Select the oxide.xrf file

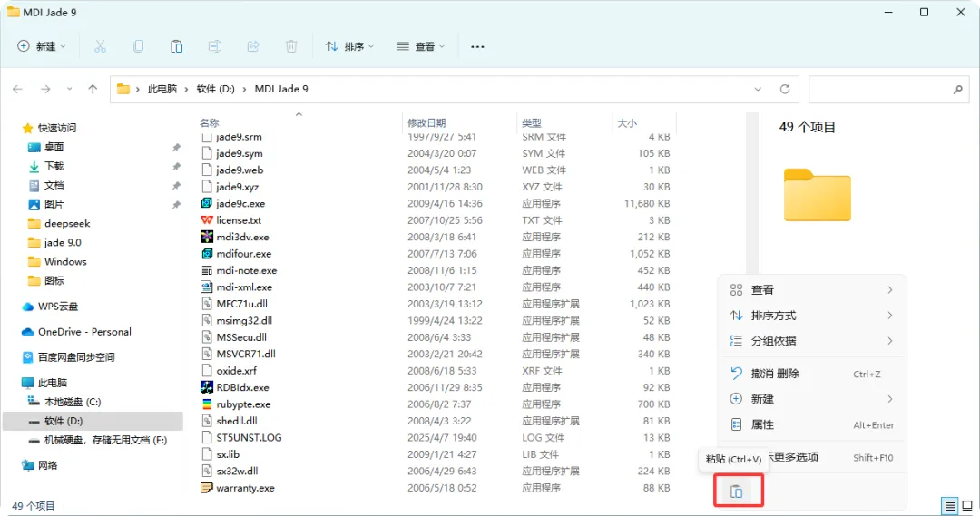click(x=236, y=371)
